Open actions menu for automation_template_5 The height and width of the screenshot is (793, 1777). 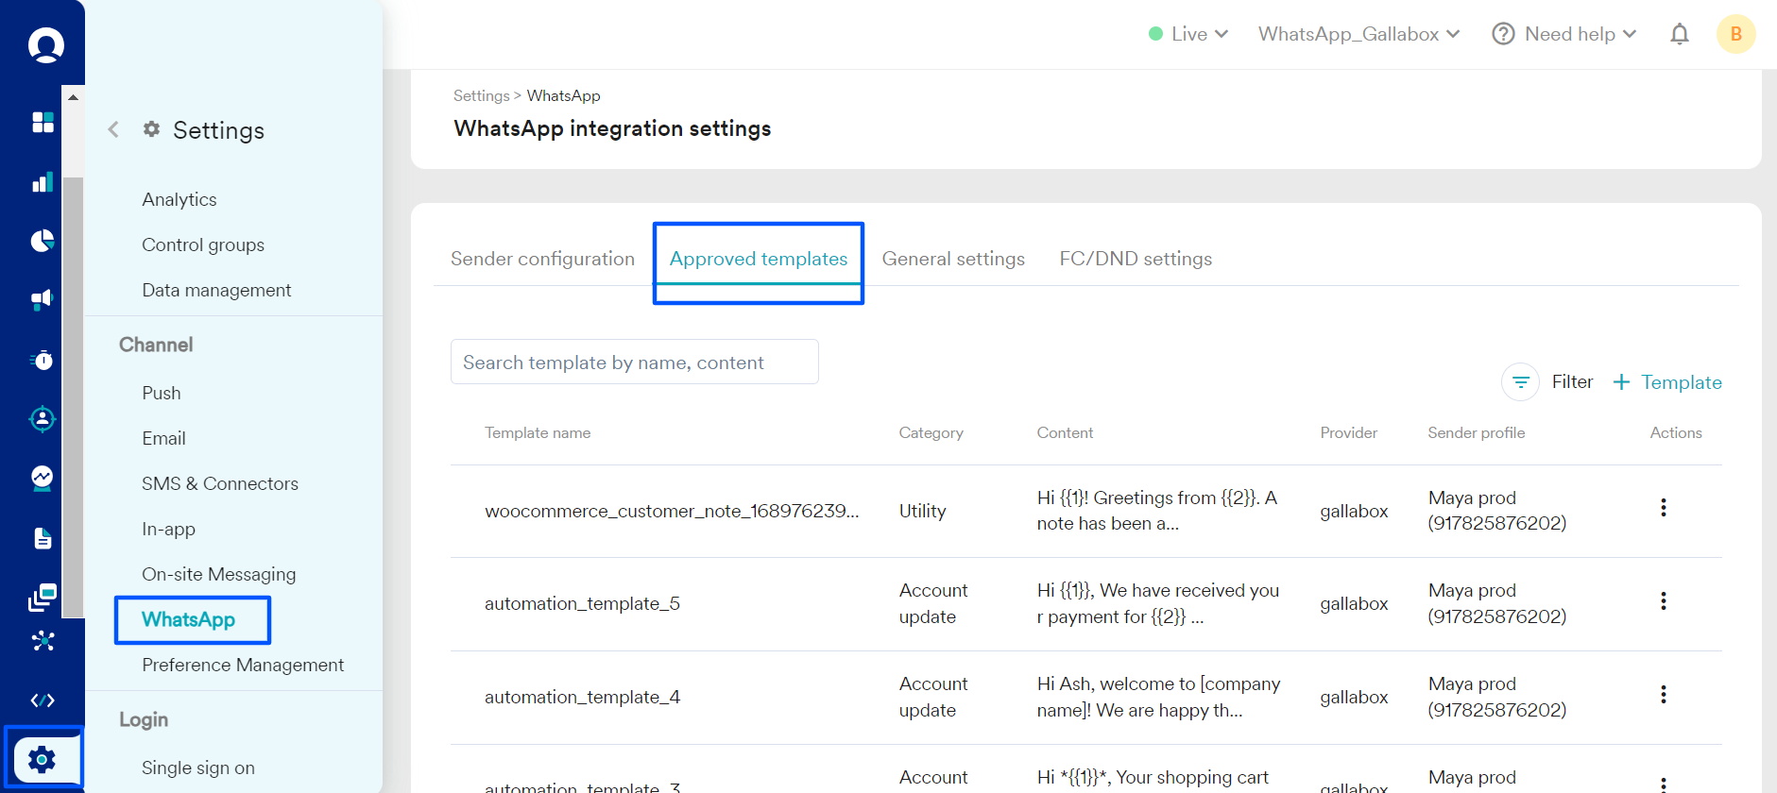(1663, 601)
